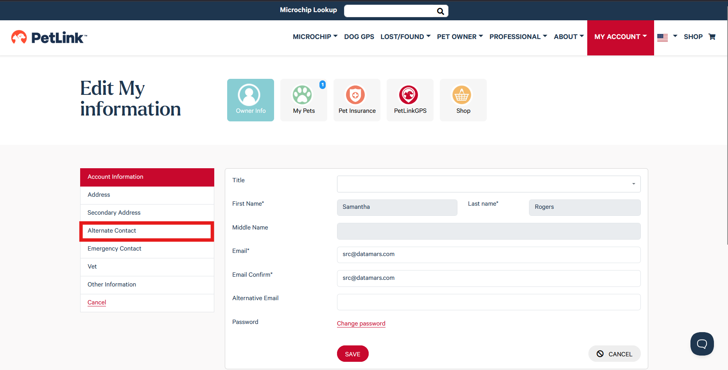Click the "Alternative Email" field label
Viewport: 728px width, 370px height.
coord(255,298)
